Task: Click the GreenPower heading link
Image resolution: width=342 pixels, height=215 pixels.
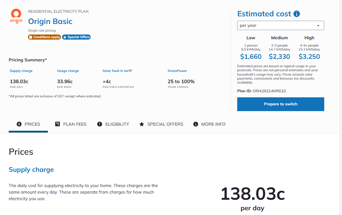Action: [177, 71]
